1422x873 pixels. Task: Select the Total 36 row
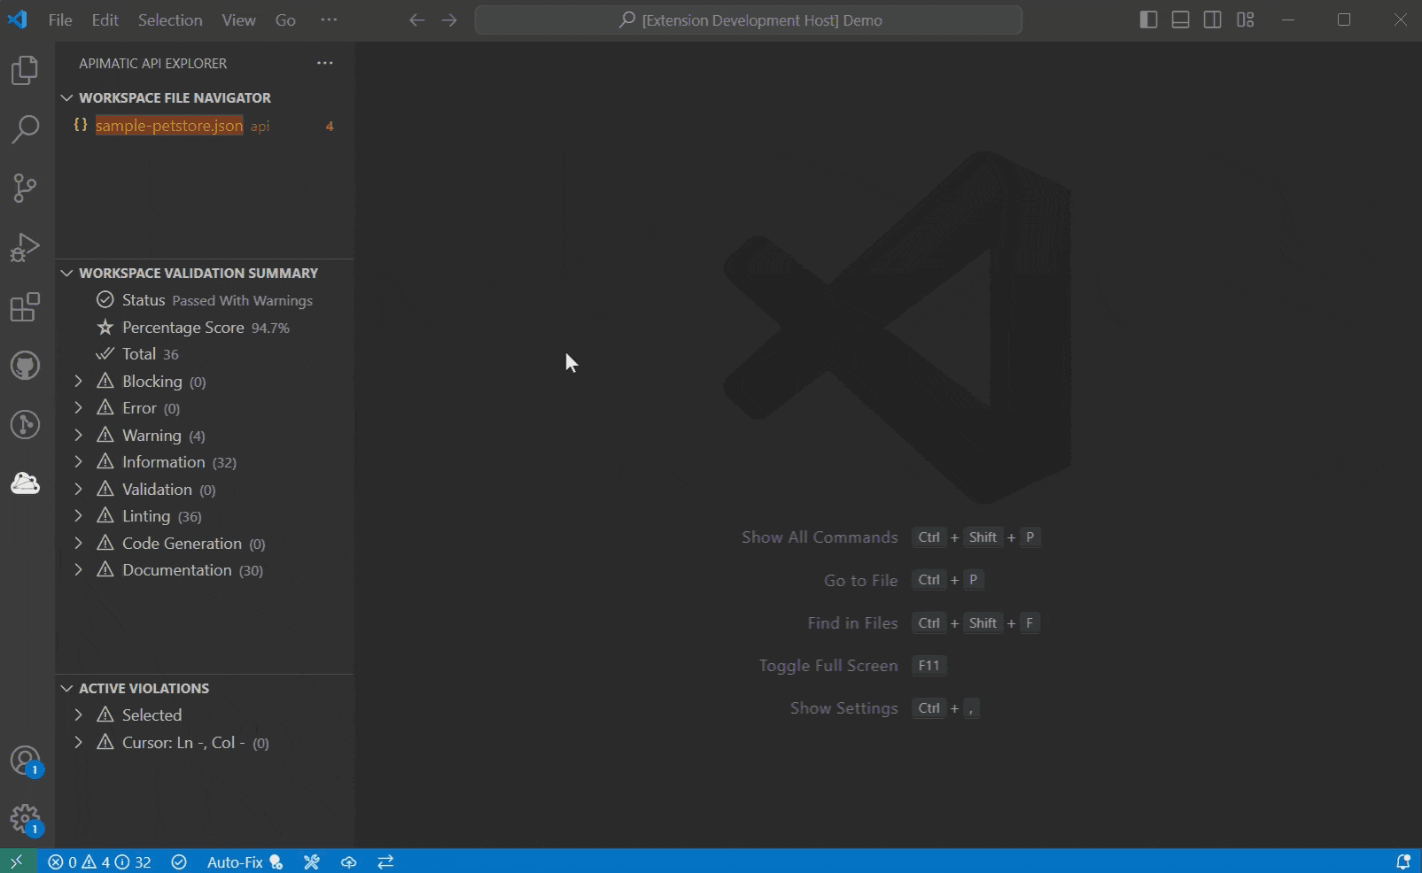tap(205, 354)
